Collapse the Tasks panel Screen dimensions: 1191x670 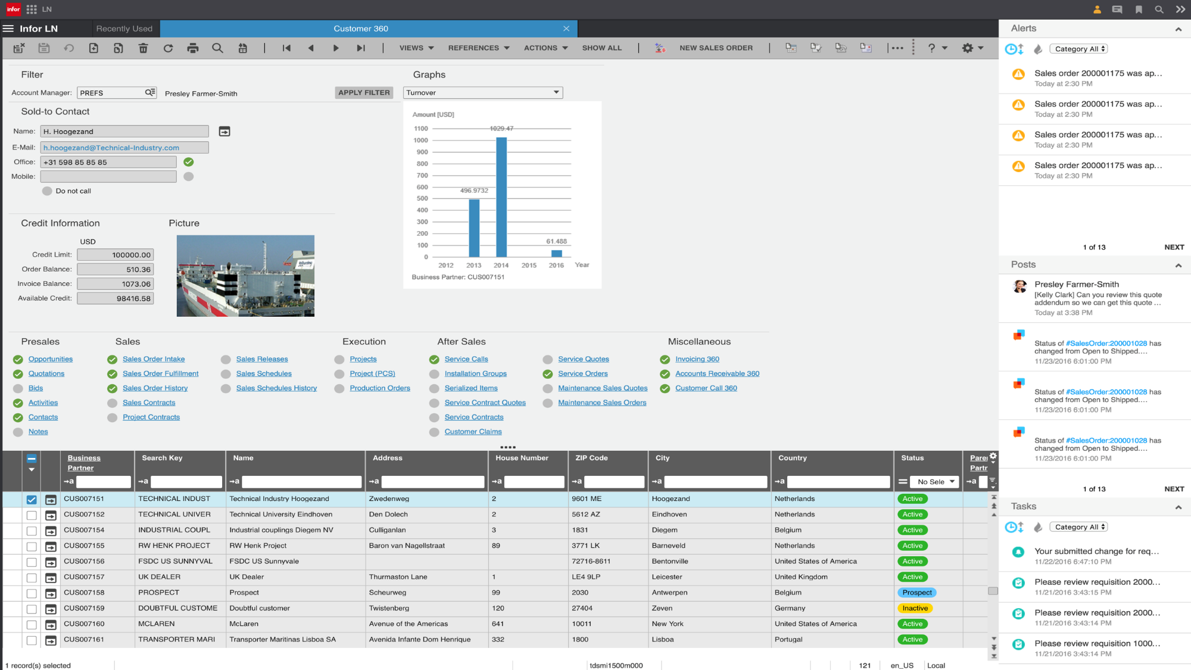coord(1178,507)
